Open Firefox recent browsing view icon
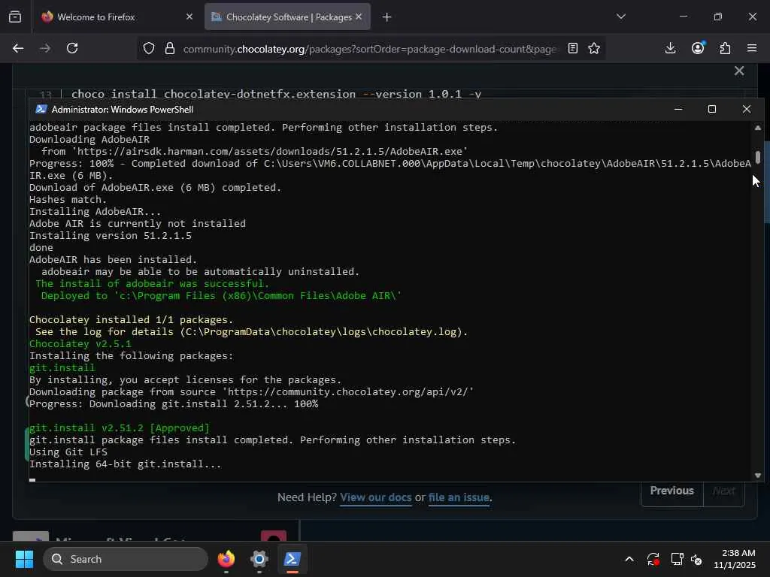Screen dimensions: 770x577 click(15, 17)
